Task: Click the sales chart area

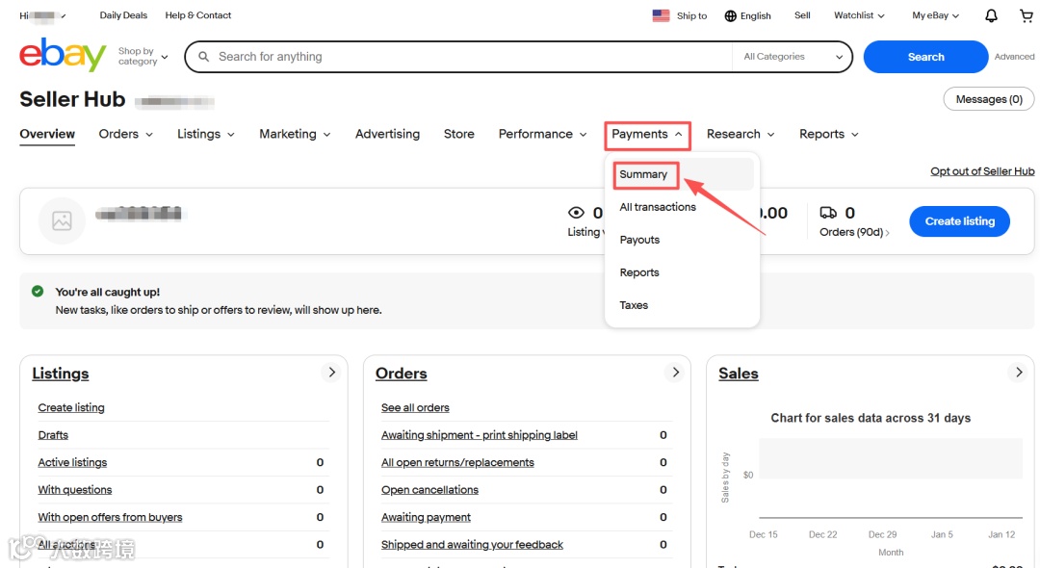Action: (890, 478)
